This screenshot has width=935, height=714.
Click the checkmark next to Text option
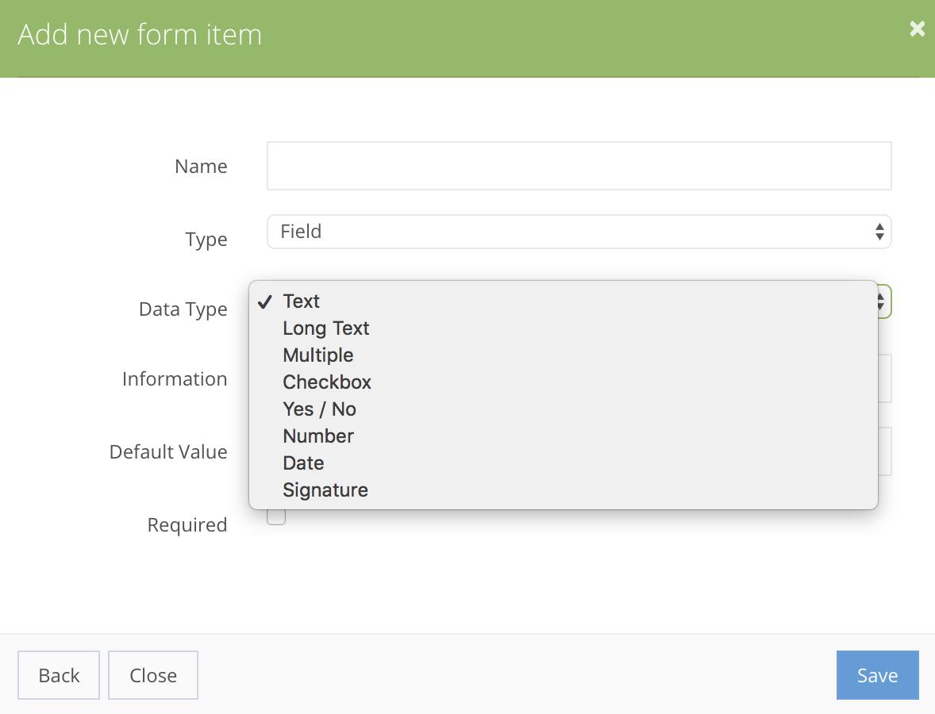pyautogui.click(x=266, y=301)
